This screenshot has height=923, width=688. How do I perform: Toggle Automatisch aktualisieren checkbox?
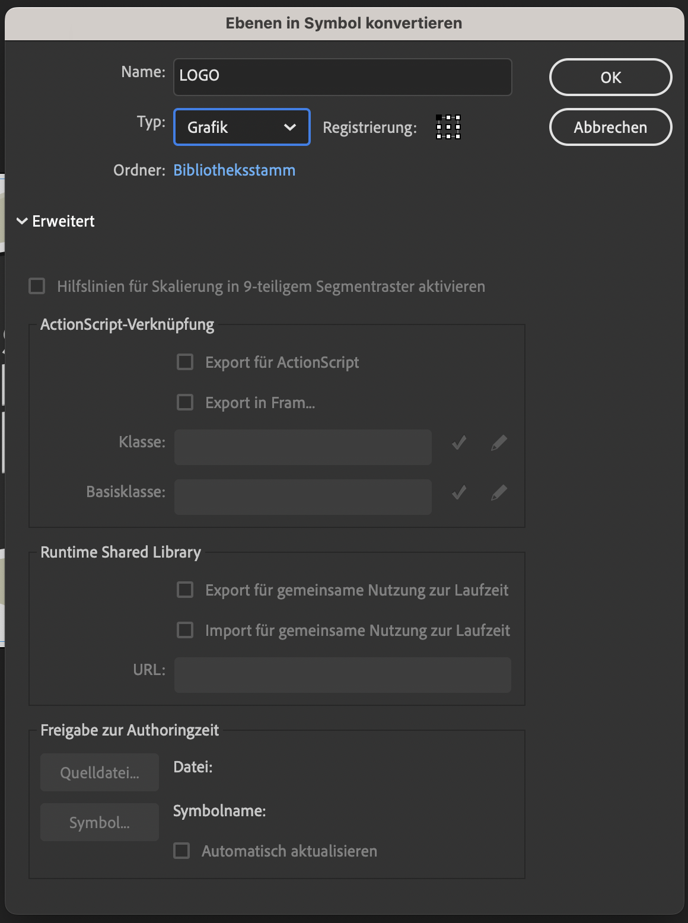coord(181,851)
